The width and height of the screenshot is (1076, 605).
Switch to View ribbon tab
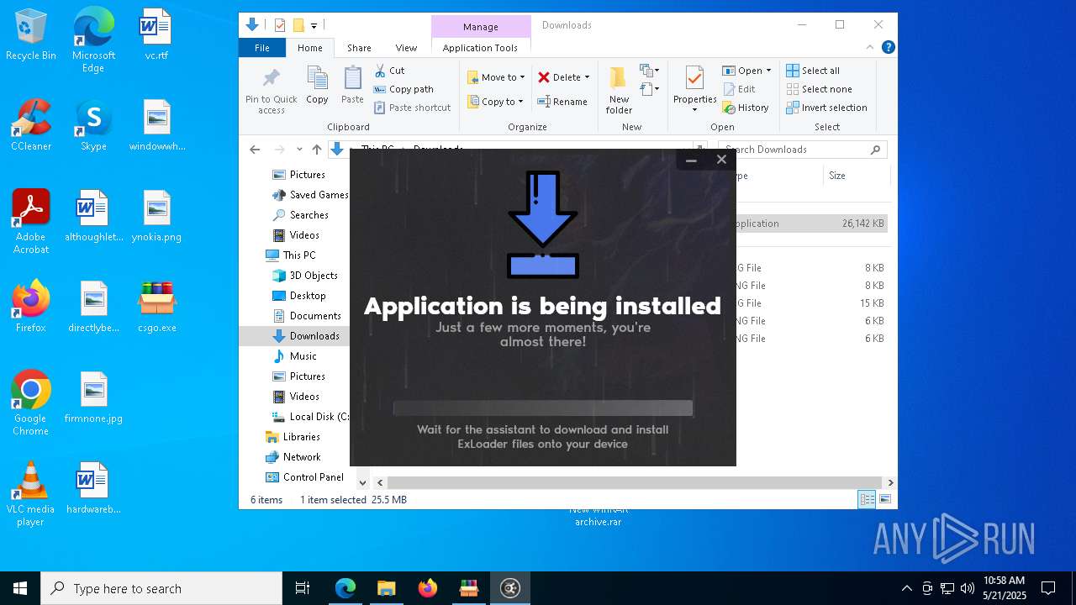[406, 48]
